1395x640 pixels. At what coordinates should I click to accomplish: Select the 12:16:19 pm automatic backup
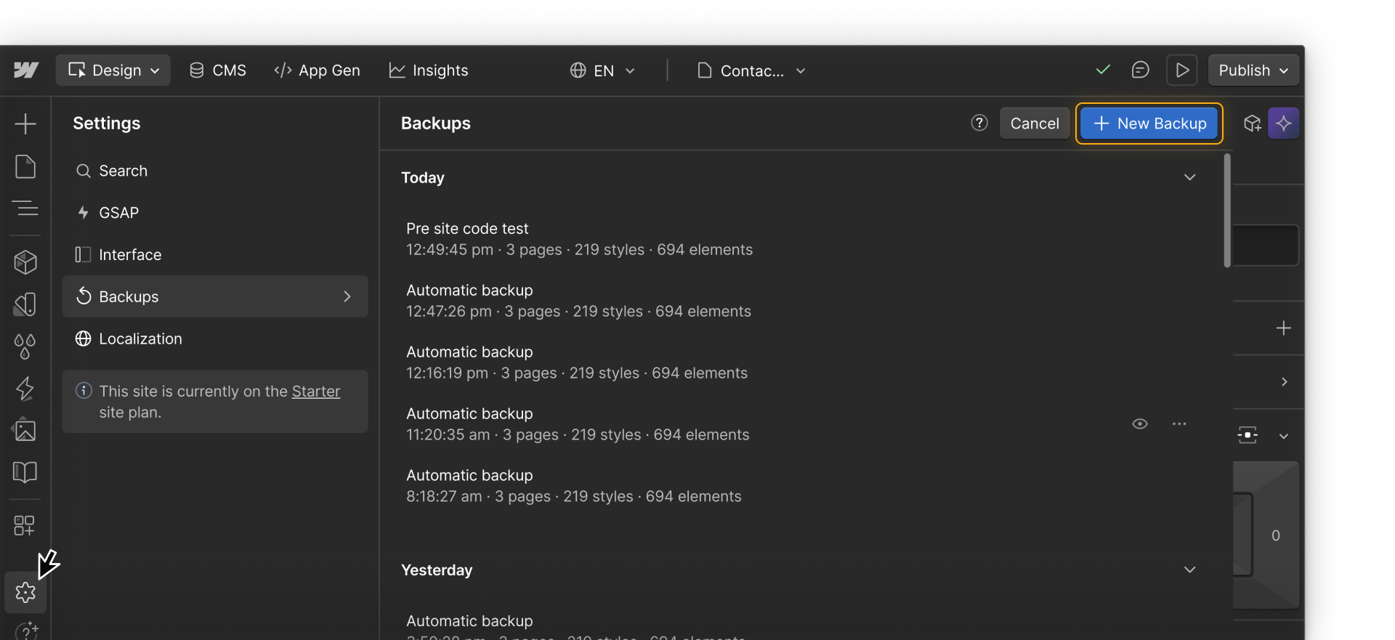click(799, 362)
